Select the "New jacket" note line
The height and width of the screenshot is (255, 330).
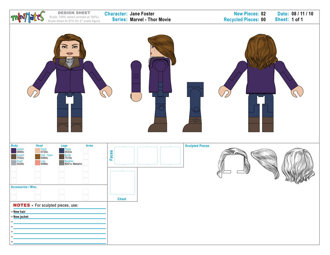point(21,217)
